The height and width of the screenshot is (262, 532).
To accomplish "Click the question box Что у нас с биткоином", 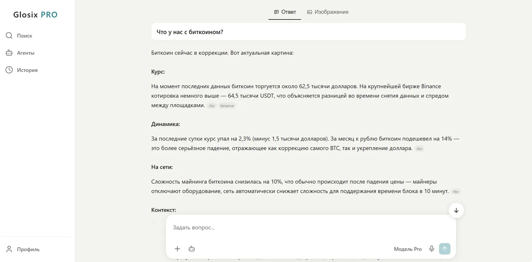I will point(308,32).
